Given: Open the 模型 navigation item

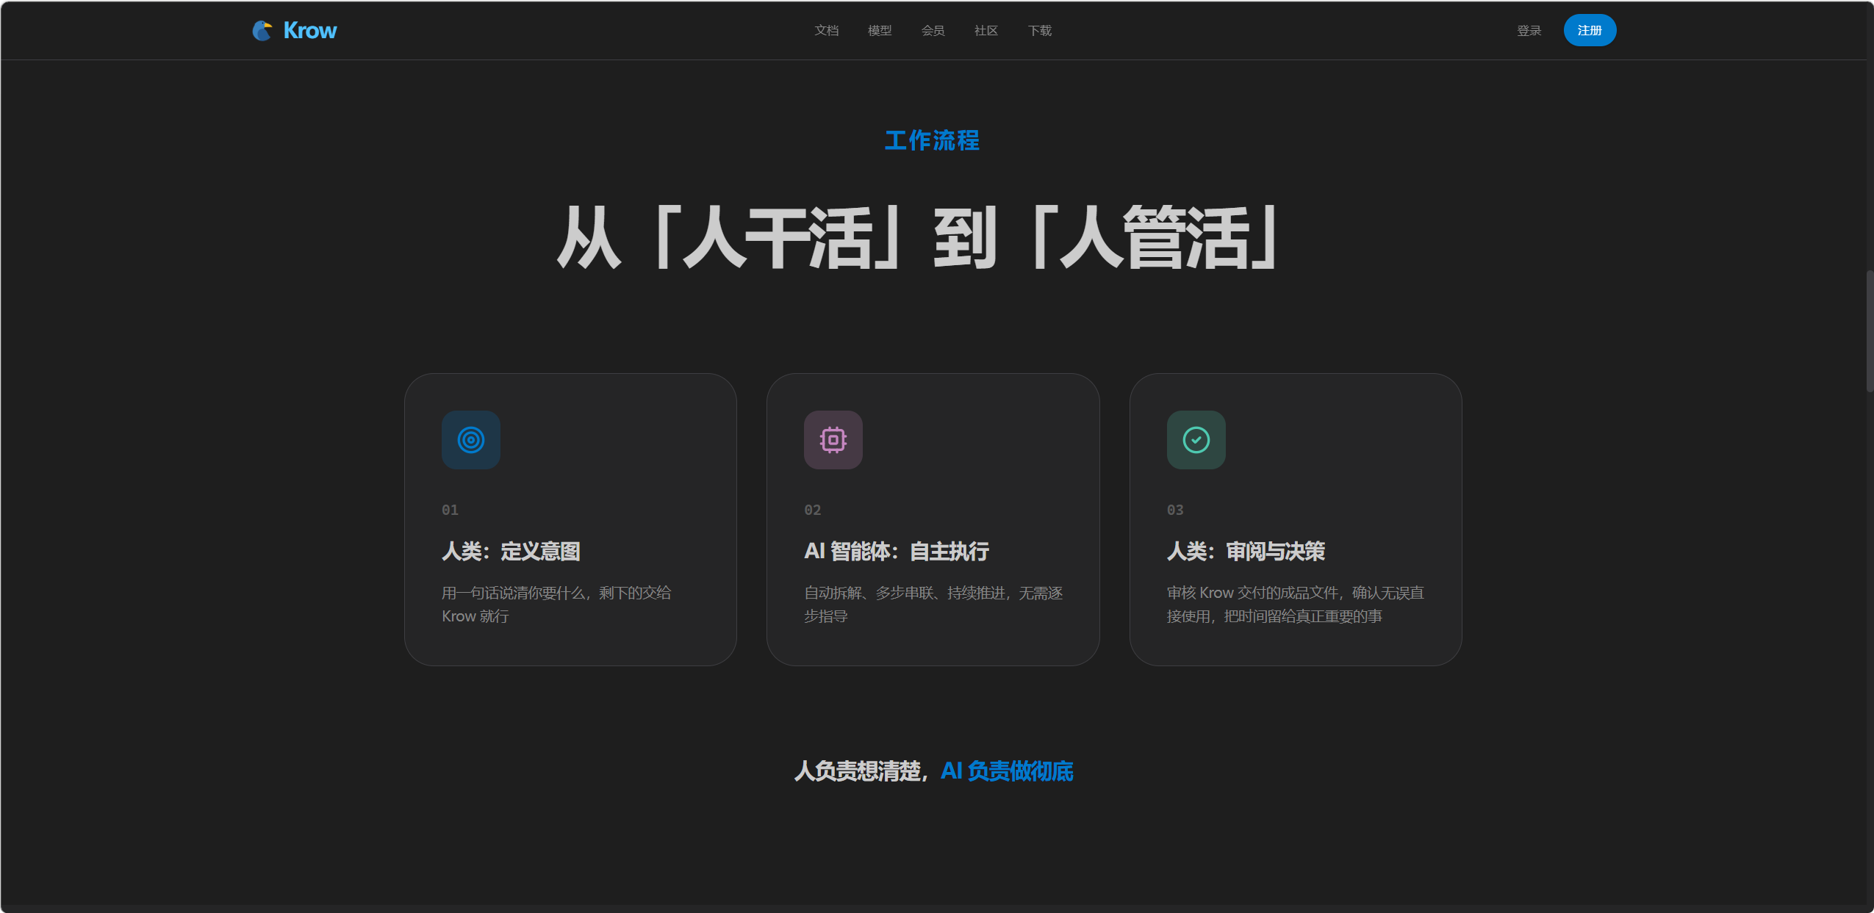Looking at the screenshot, I should point(880,31).
